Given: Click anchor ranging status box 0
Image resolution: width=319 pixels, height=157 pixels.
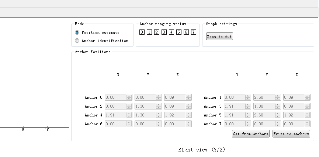Looking at the screenshot, I should (142, 32).
